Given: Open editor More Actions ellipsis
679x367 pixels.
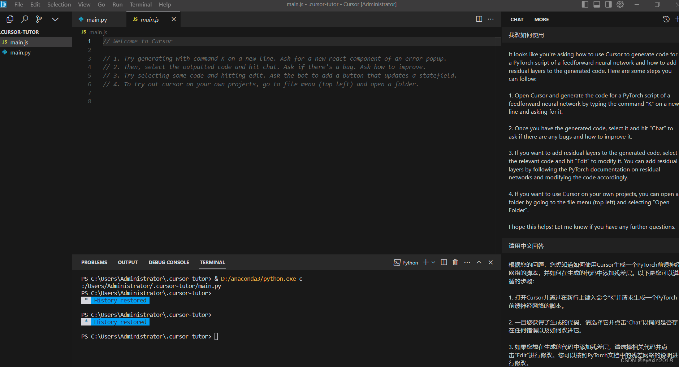Looking at the screenshot, I should pos(490,19).
